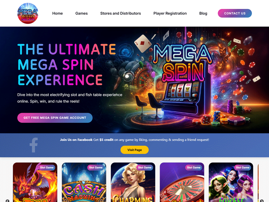Click the Mega Spin logo in the header
Screen dimensions: 269x202
pyautogui.click(x=28, y=13)
